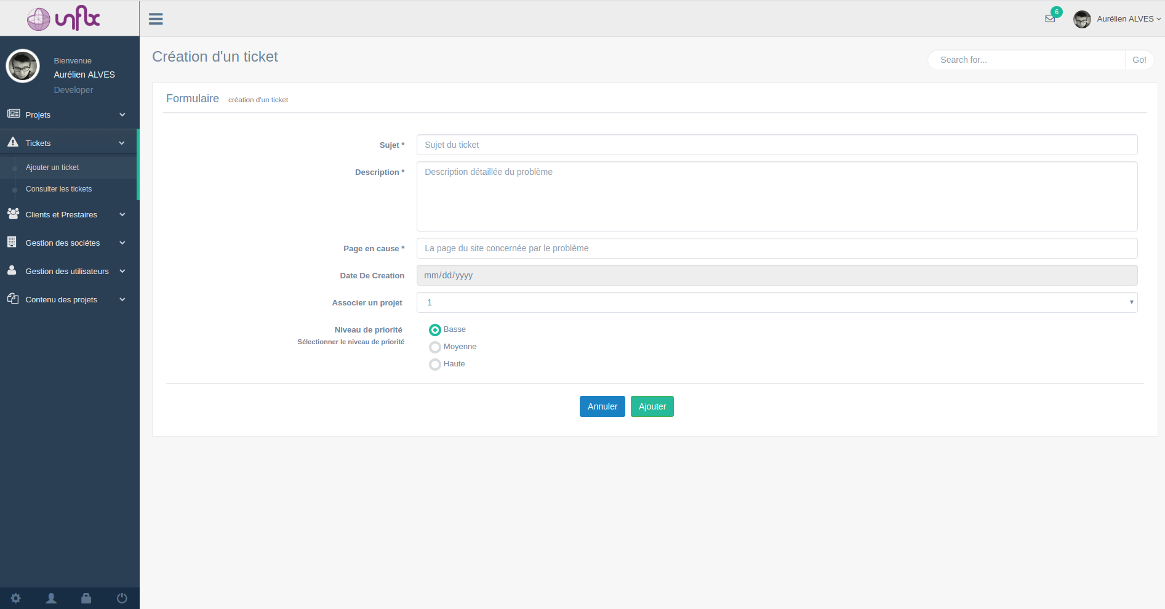The height and width of the screenshot is (609, 1165).
Task: Click the Annuler button
Action: [602, 406]
